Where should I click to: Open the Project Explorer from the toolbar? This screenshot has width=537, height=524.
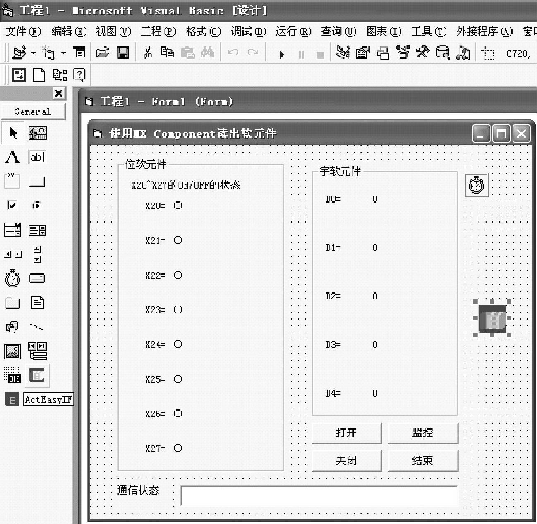(x=343, y=53)
